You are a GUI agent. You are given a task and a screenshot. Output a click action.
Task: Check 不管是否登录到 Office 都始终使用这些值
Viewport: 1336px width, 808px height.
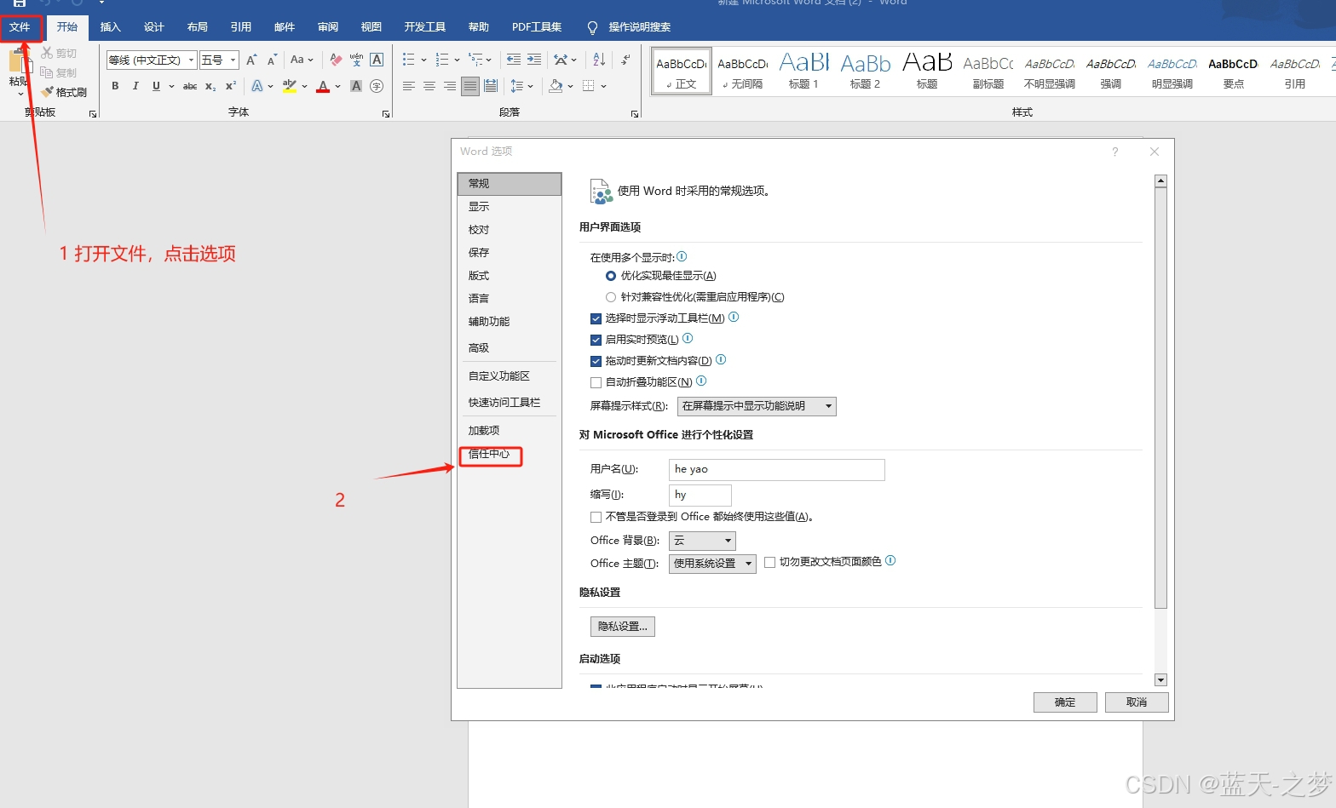pyautogui.click(x=596, y=517)
